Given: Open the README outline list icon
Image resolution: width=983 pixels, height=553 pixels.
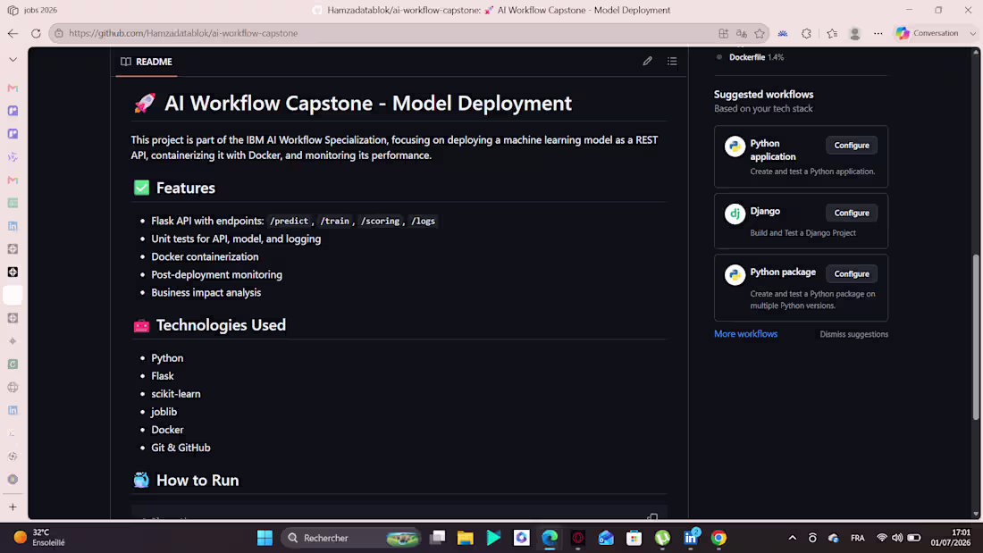Looking at the screenshot, I should [672, 61].
